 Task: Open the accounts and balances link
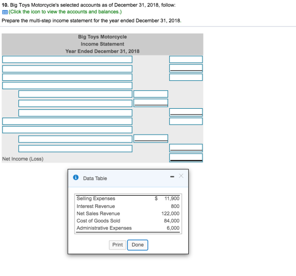click(x=65, y=12)
